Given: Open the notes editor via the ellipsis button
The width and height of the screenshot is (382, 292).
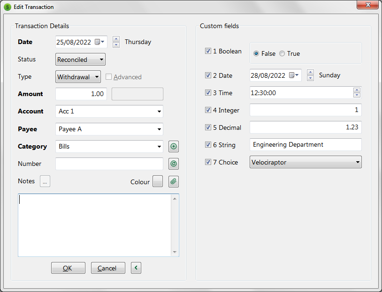Looking at the screenshot, I should (45, 181).
